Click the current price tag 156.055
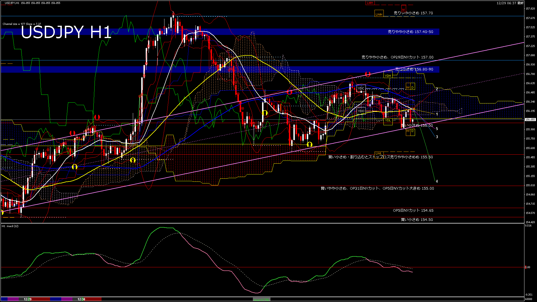Viewport: 537px width, 302px height. [530, 119]
